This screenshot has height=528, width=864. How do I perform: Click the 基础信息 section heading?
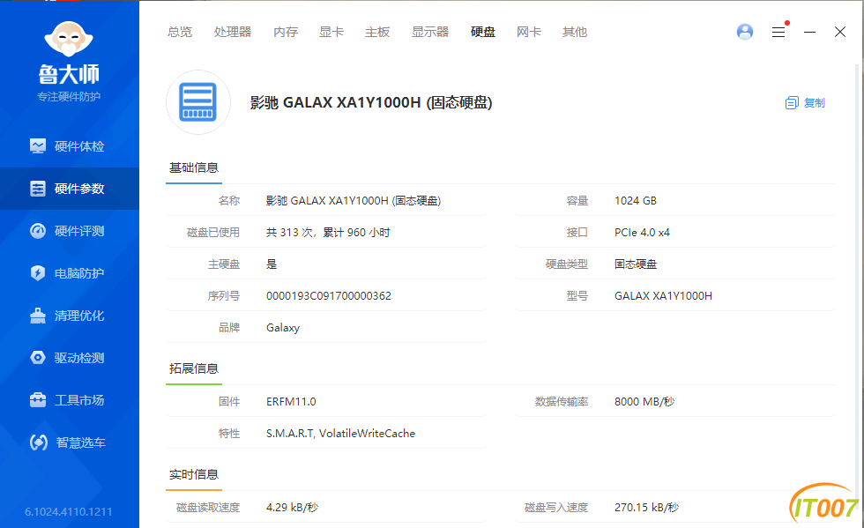pos(194,167)
